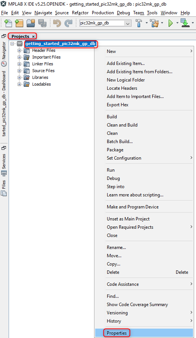This screenshot has height=338, width=196.
Task: Open the Navigator side panel
Action: click(4, 54)
